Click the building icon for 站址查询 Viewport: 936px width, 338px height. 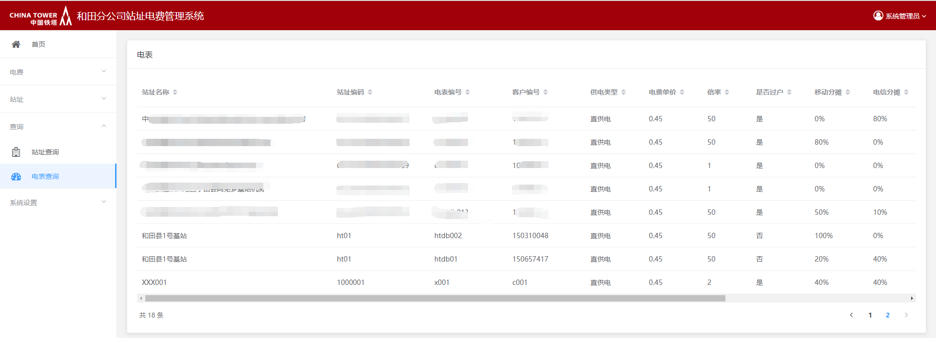(16, 152)
